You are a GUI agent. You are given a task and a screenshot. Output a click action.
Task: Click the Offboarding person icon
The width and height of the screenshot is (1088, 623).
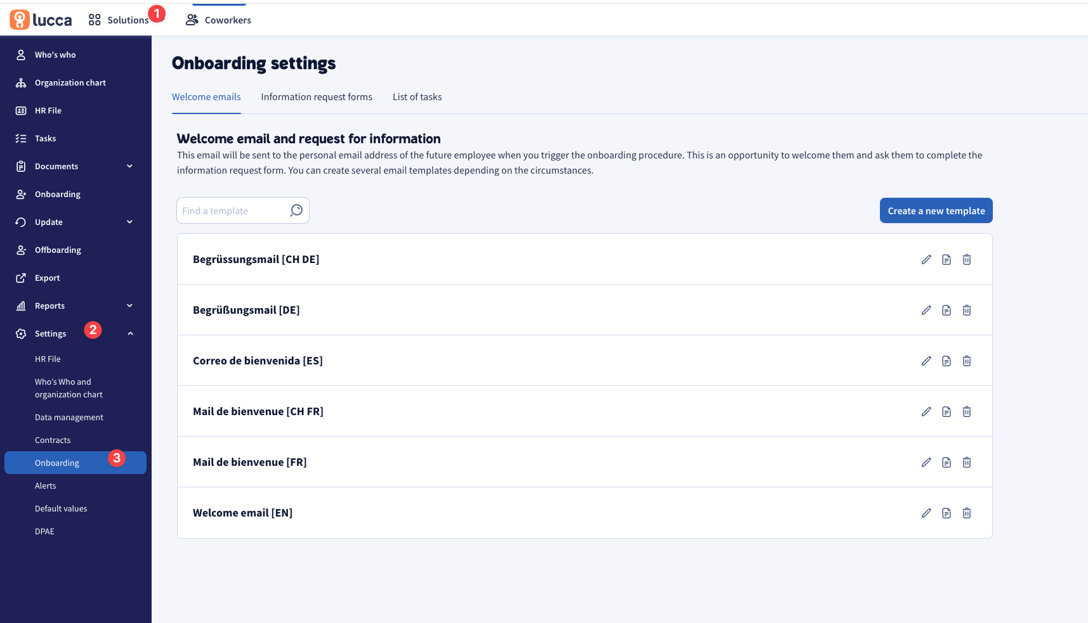click(21, 250)
